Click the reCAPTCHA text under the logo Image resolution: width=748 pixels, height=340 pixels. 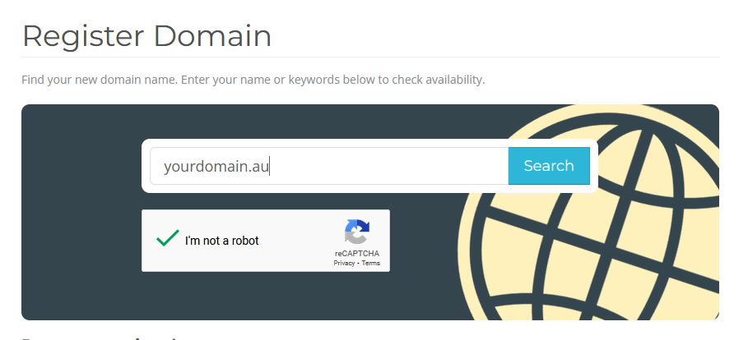click(x=357, y=253)
